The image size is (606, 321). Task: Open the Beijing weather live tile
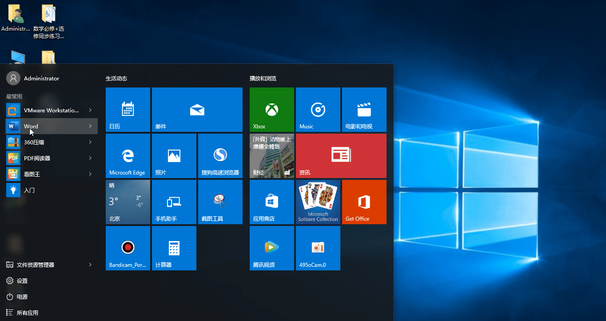click(x=128, y=202)
